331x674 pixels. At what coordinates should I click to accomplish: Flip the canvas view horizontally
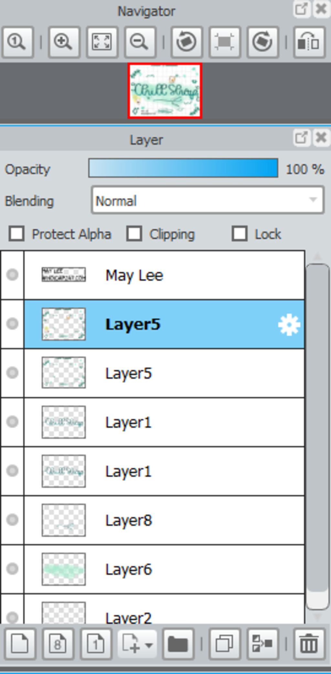coord(309,42)
